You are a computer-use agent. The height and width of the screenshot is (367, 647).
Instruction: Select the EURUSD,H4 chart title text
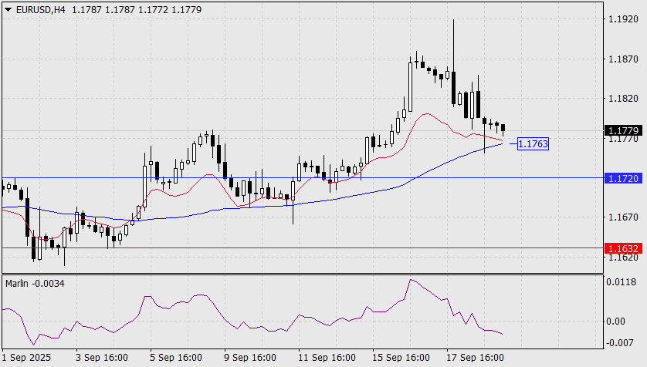point(40,9)
